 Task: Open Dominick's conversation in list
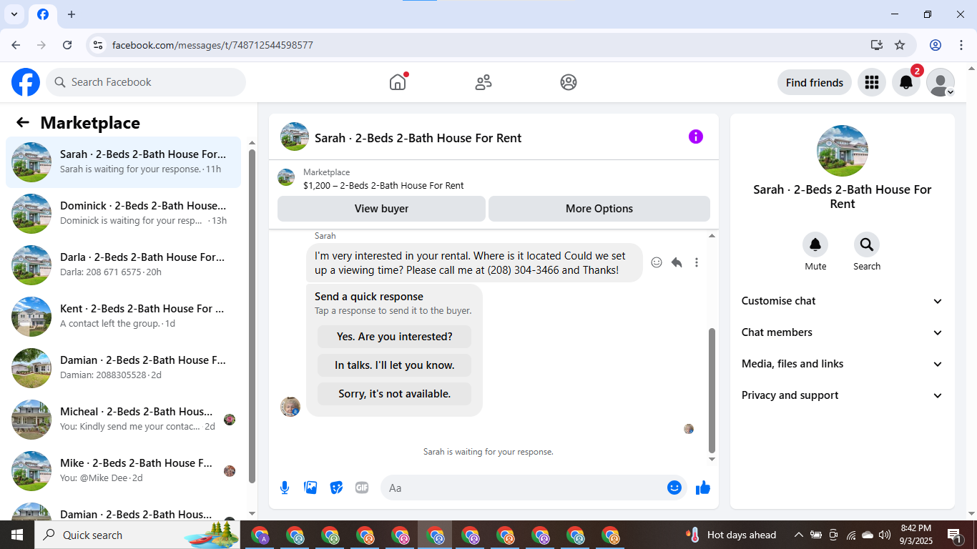tap(123, 214)
